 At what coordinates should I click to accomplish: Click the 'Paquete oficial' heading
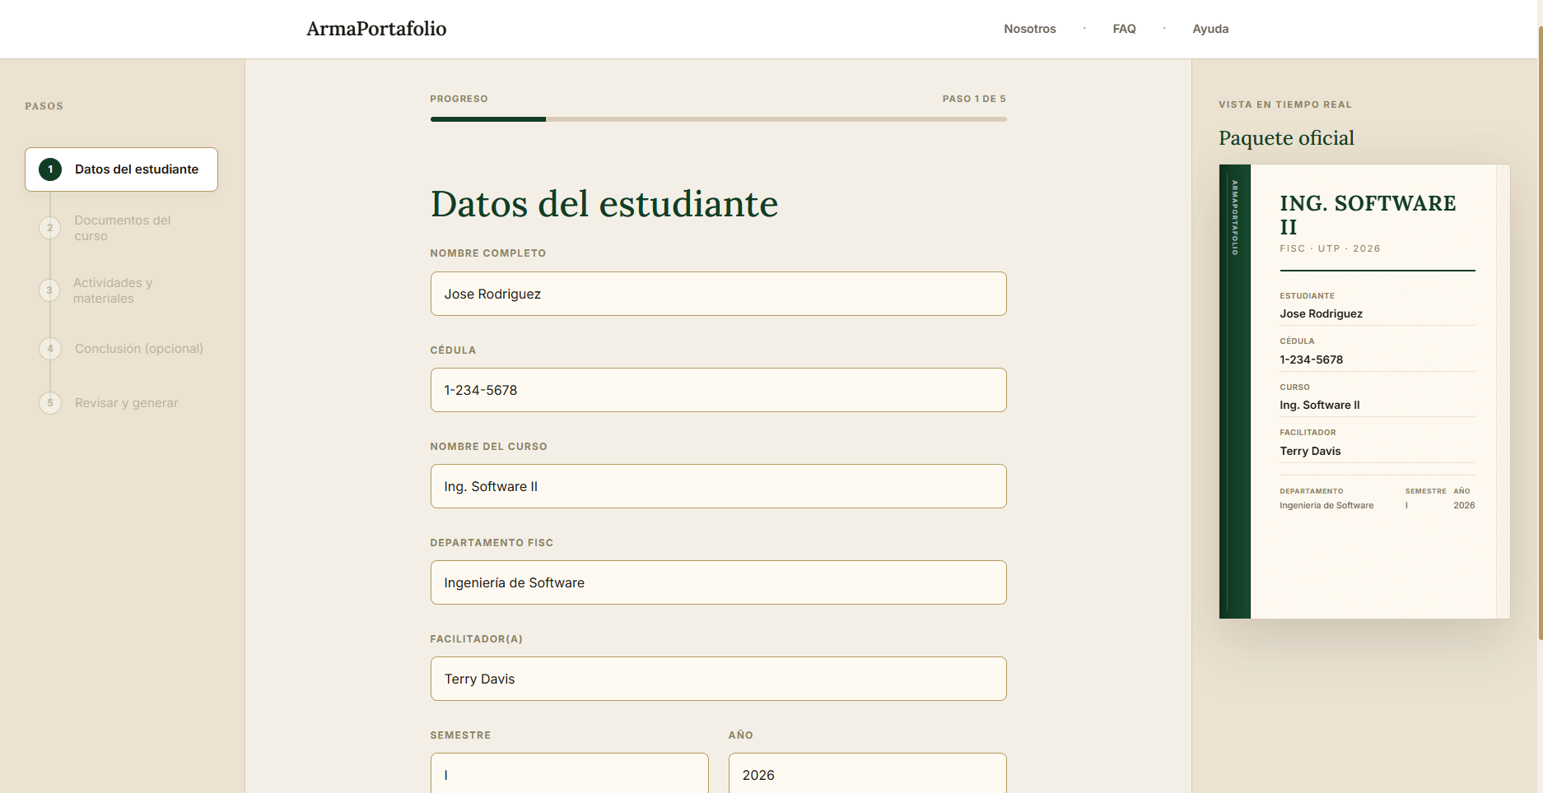pos(1286,138)
